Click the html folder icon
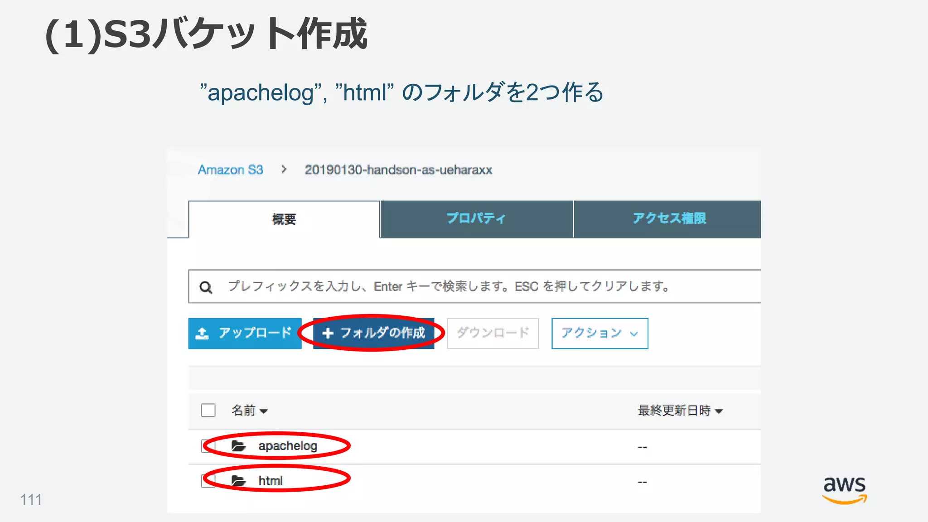This screenshot has width=928, height=522. (x=238, y=481)
